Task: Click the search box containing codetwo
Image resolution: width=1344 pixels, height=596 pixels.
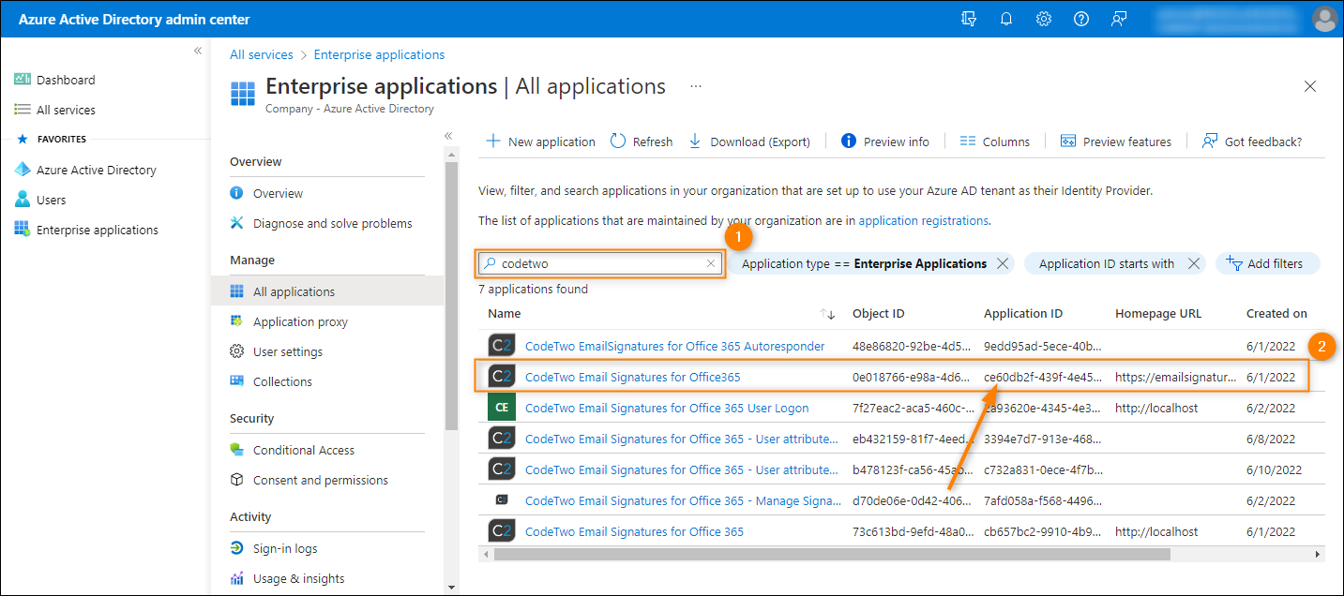Action: point(600,264)
